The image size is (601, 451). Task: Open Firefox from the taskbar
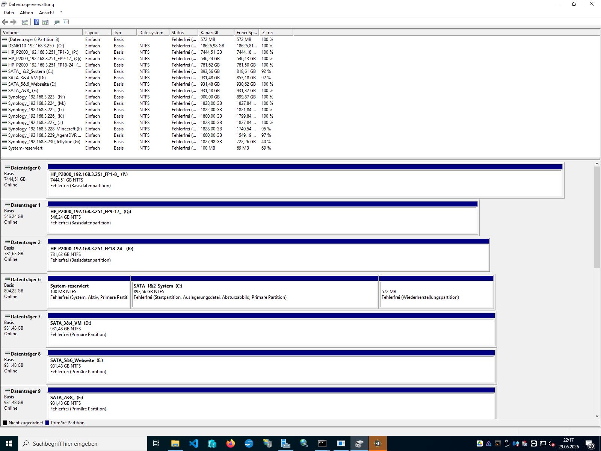pos(230,443)
